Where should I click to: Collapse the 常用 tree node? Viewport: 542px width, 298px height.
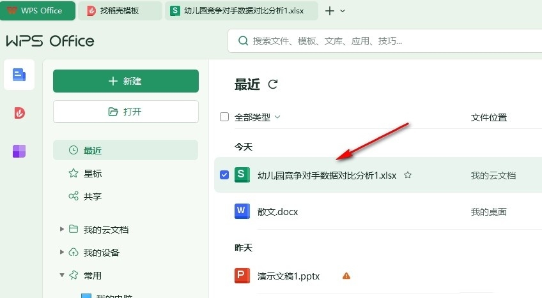62,275
